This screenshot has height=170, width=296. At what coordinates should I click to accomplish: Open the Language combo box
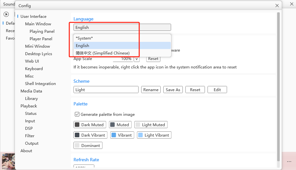coord(122,28)
